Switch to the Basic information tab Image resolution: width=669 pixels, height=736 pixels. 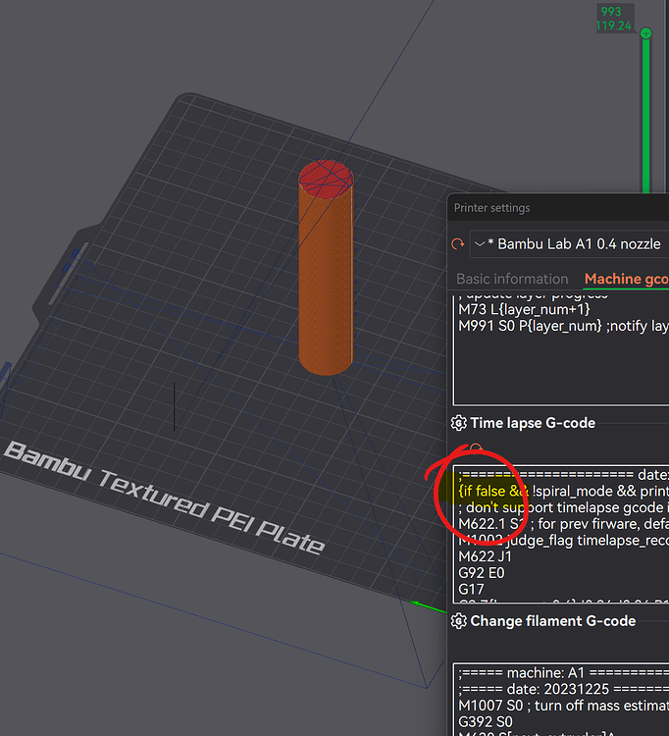pyautogui.click(x=512, y=279)
